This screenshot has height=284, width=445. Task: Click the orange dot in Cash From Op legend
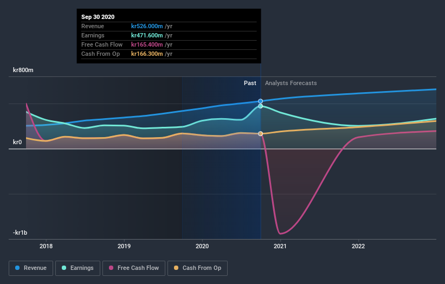[176, 268]
